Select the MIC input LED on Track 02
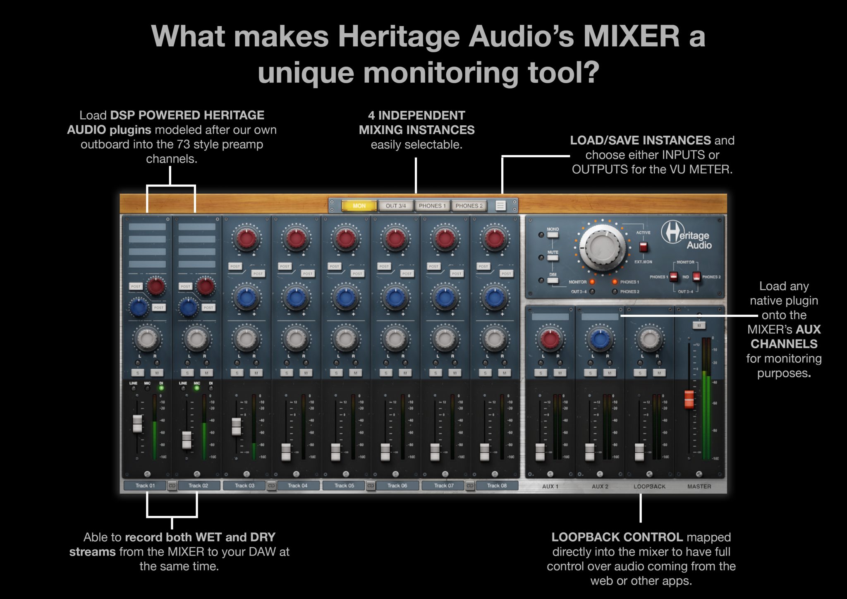 pos(197,388)
